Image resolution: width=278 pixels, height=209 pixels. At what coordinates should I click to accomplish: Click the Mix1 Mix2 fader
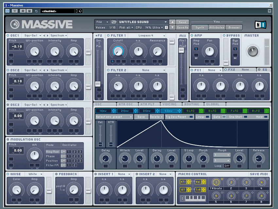tap(181, 50)
